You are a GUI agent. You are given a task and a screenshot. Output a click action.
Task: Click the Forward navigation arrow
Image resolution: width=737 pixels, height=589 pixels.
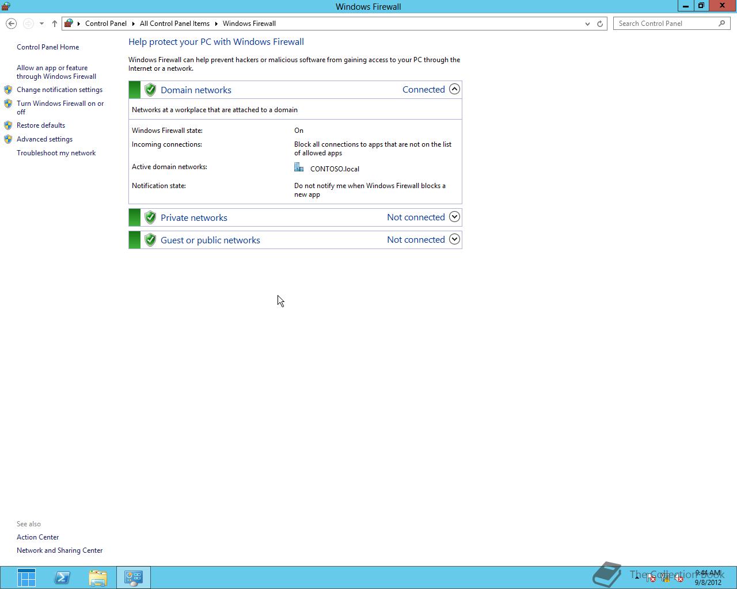[x=28, y=24]
